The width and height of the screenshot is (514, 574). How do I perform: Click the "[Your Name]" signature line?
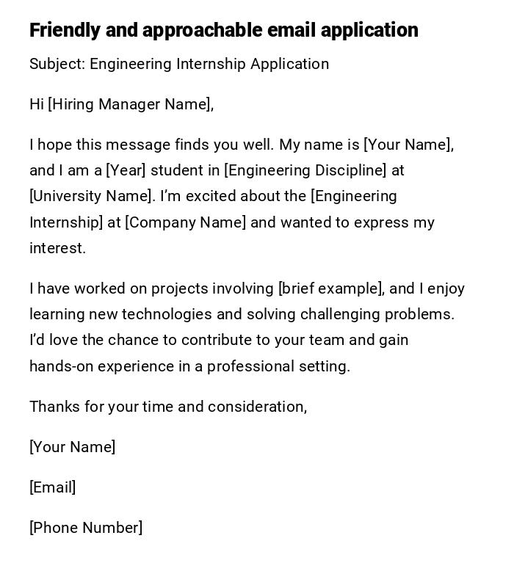click(73, 447)
